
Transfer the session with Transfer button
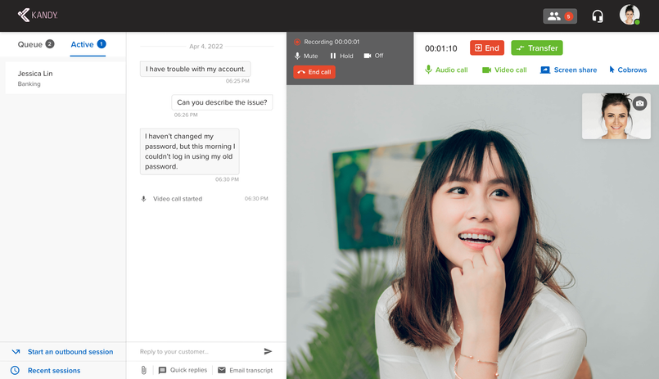click(537, 48)
